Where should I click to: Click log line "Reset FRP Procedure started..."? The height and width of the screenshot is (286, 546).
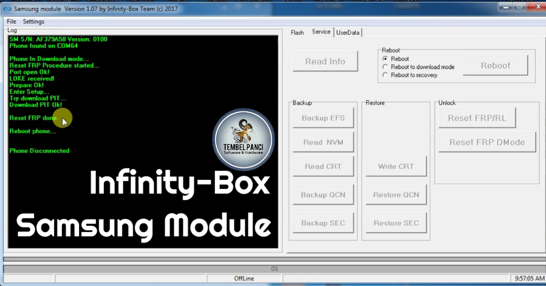(55, 65)
